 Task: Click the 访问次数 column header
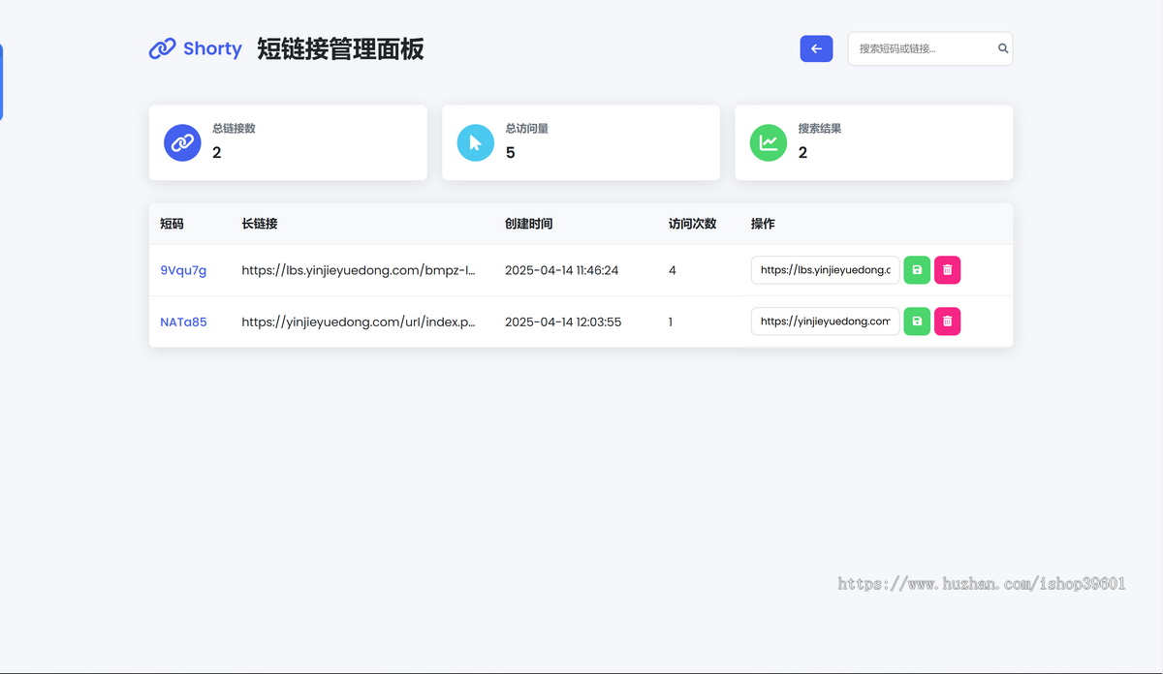(x=693, y=224)
